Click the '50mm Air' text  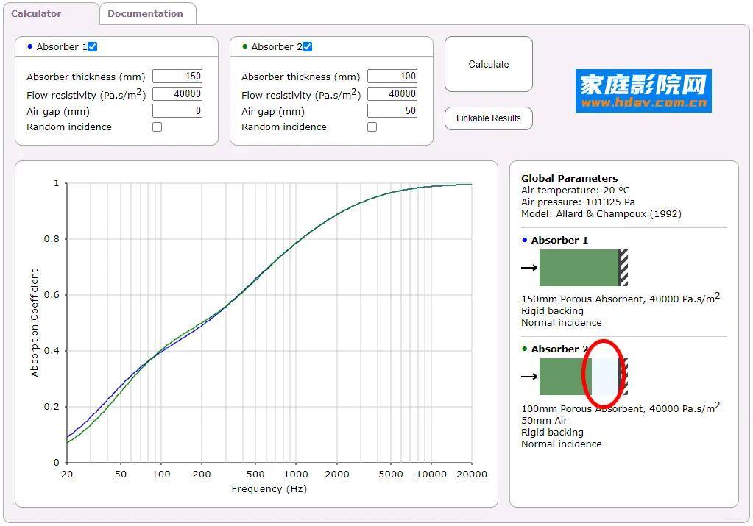click(545, 420)
